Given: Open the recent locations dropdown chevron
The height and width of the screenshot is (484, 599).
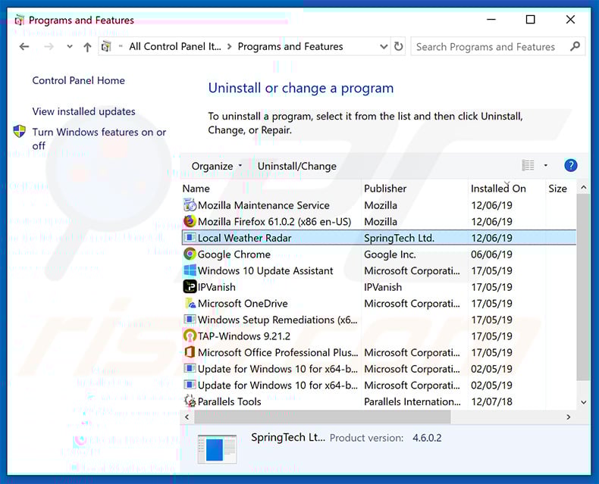Looking at the screenshot, I should click(70, 47).
